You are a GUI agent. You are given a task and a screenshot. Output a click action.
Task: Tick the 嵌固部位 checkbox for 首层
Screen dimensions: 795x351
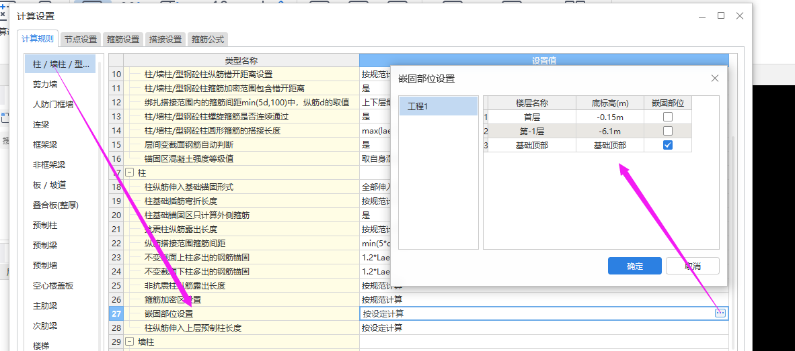click(x=668, y=117)
